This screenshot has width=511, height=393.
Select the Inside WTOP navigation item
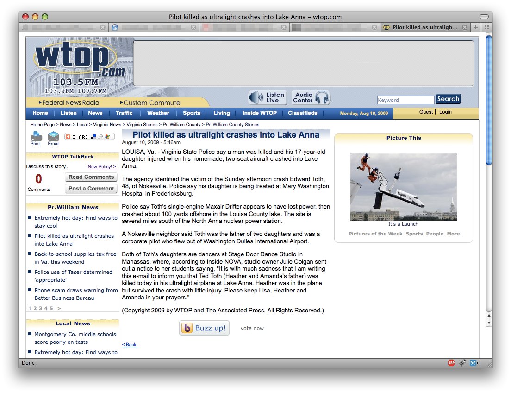pos(259,113)
